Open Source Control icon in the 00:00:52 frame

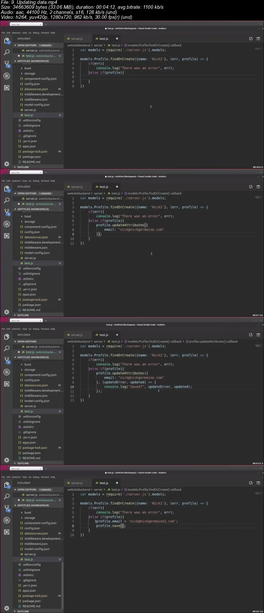pos(7,64)
